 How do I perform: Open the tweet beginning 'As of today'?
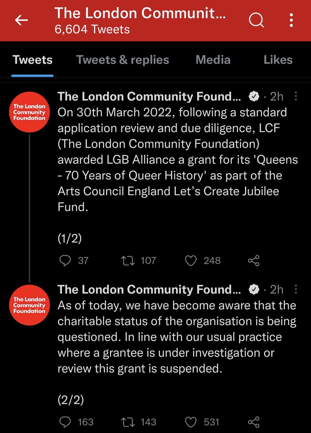click(177, 337)
